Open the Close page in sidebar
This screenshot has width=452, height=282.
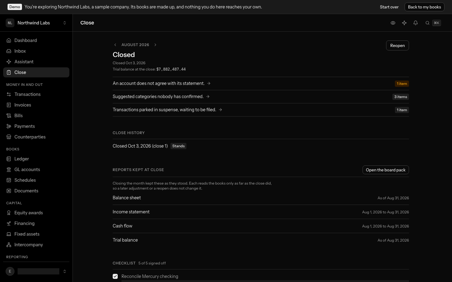(x=36, y=72)
